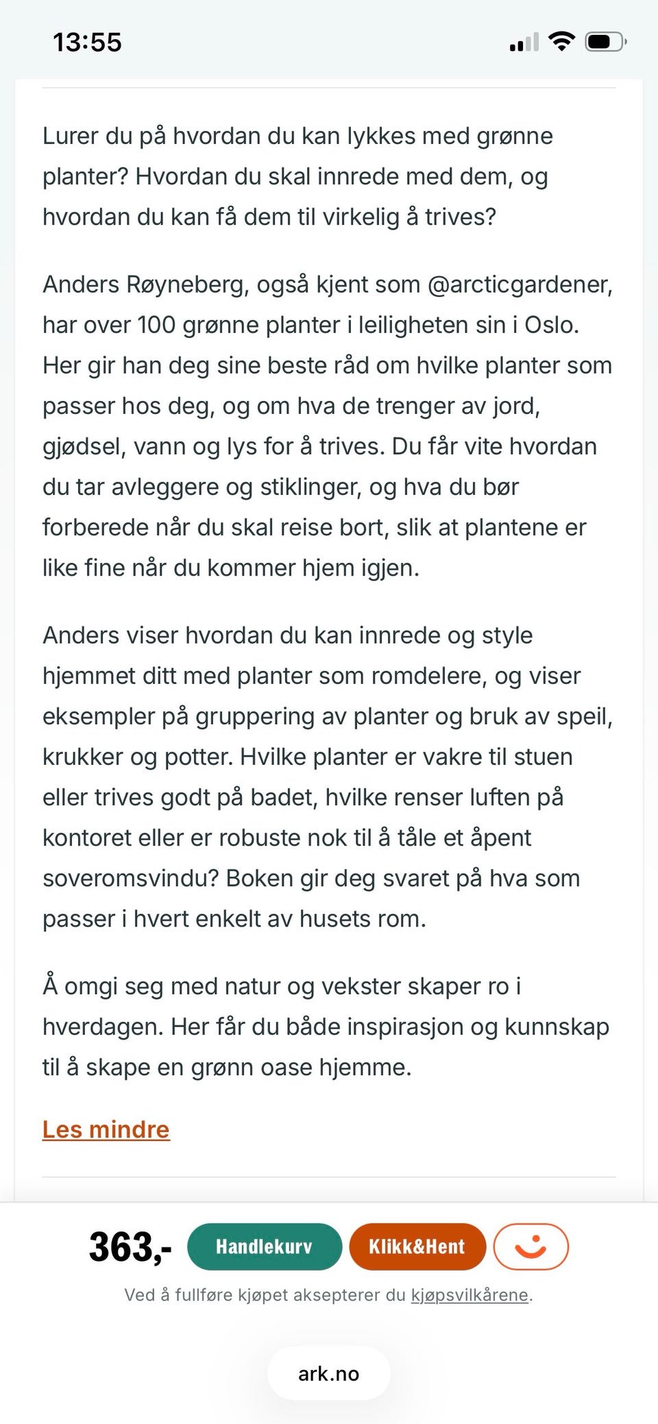Collapse description with Les mindre
This screenshot has width=658, height=1424.
coord(106,1129)
